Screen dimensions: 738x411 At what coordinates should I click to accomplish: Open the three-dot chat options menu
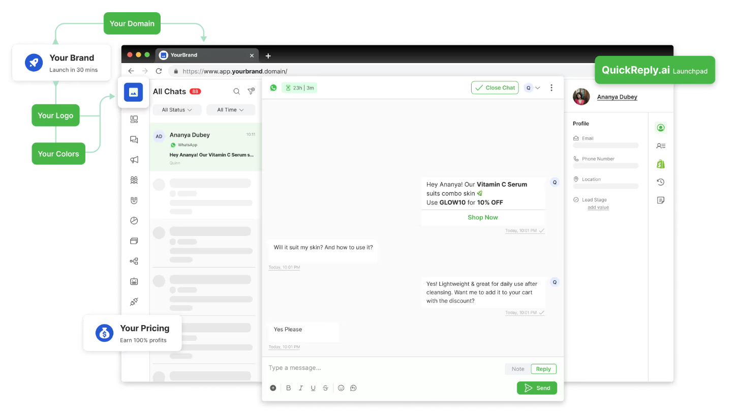coord(551,87)
